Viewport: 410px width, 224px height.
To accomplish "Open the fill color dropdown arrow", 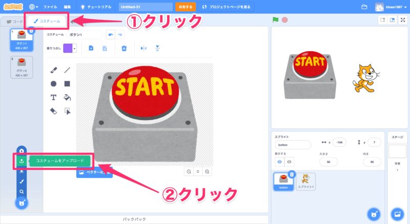I will 75,48.
